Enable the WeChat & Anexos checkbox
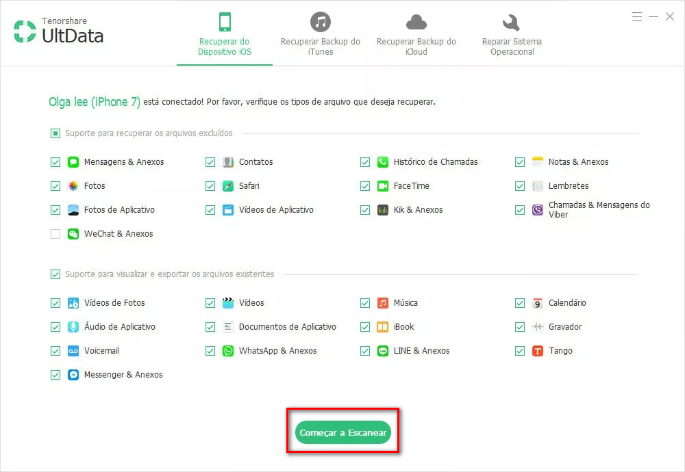The width and height of the screenshot is (685, 472). tap(55, 234)
